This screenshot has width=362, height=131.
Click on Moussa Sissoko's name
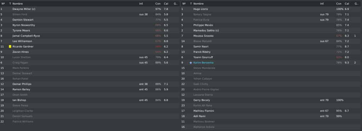point(203,36)
